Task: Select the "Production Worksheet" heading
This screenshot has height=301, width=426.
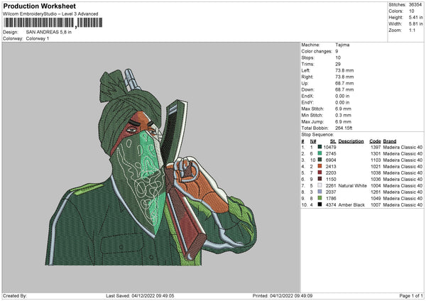Action: coord(40,6)
